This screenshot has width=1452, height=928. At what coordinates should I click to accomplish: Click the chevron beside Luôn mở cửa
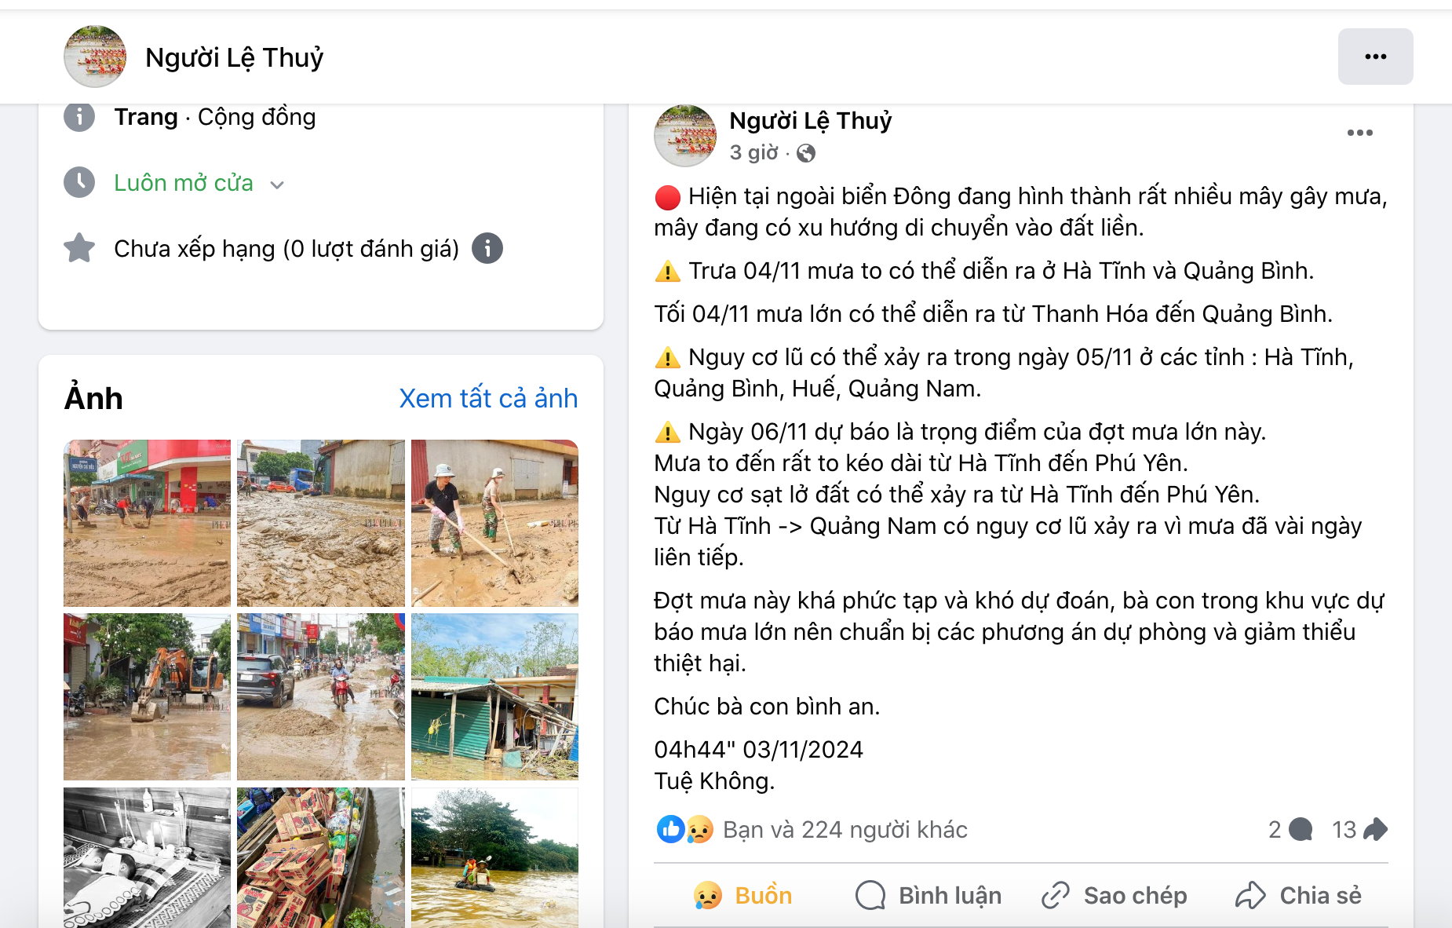pos(277,185)
